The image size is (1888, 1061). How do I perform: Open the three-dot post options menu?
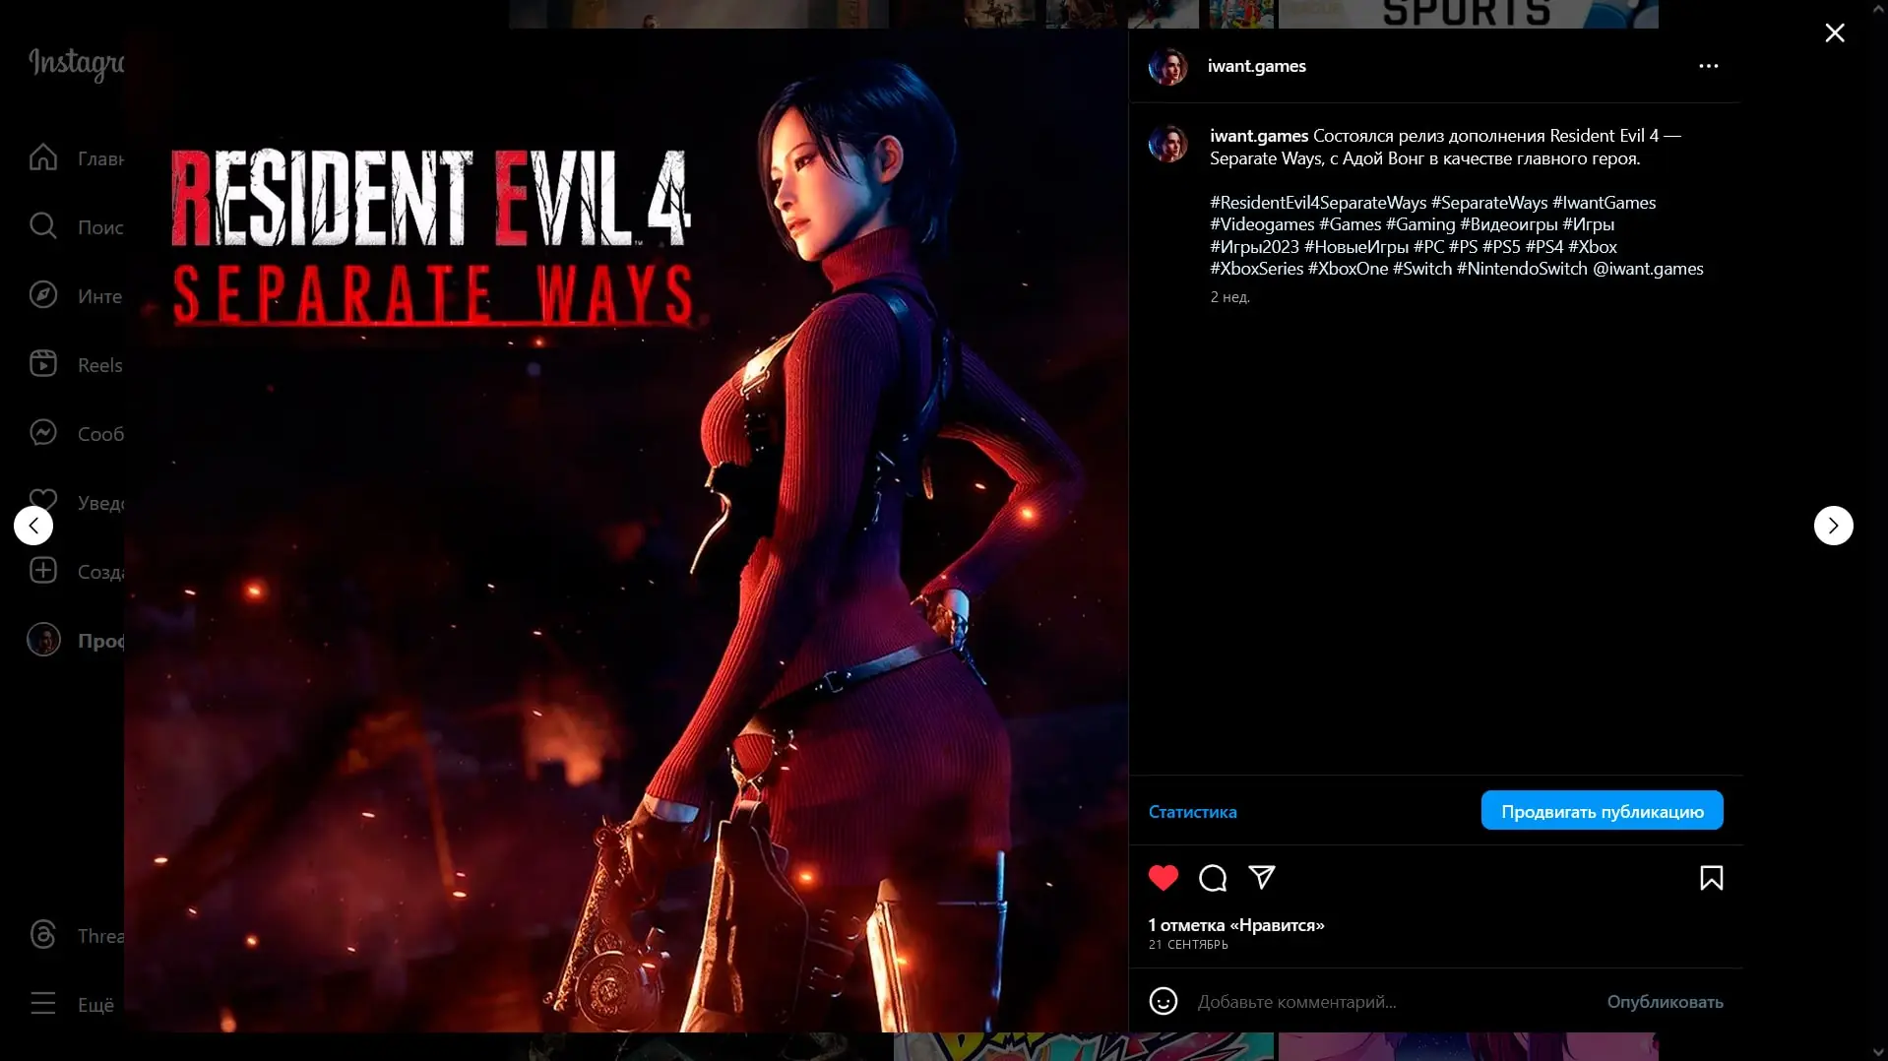[x=1708, y=66]
